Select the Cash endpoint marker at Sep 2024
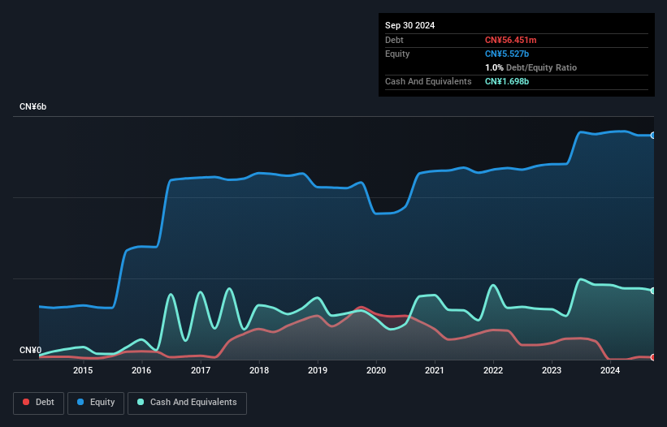The image size is (667, 427). point(653,291)
